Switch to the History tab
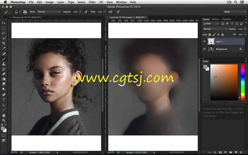The height and width of the screenshot is (155, 248). click(x=215, y=19)
